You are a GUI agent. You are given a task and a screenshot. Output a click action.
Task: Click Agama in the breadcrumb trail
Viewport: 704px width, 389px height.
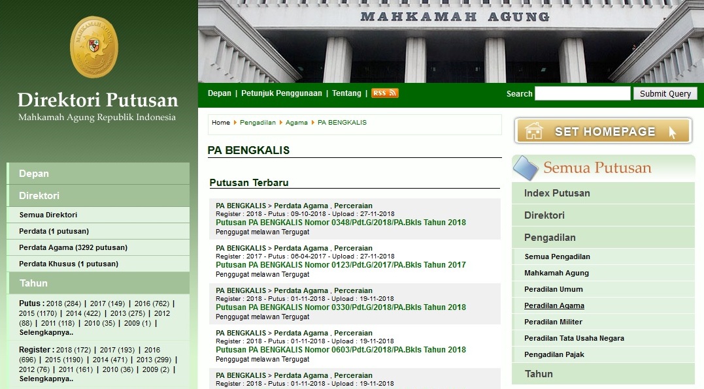tap(297, 122)
